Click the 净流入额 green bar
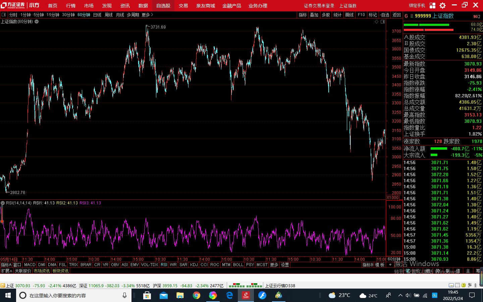 pos(439,148)
